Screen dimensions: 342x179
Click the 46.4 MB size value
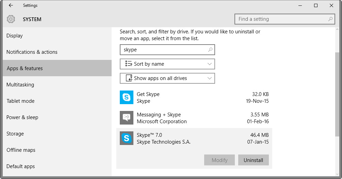259,135
